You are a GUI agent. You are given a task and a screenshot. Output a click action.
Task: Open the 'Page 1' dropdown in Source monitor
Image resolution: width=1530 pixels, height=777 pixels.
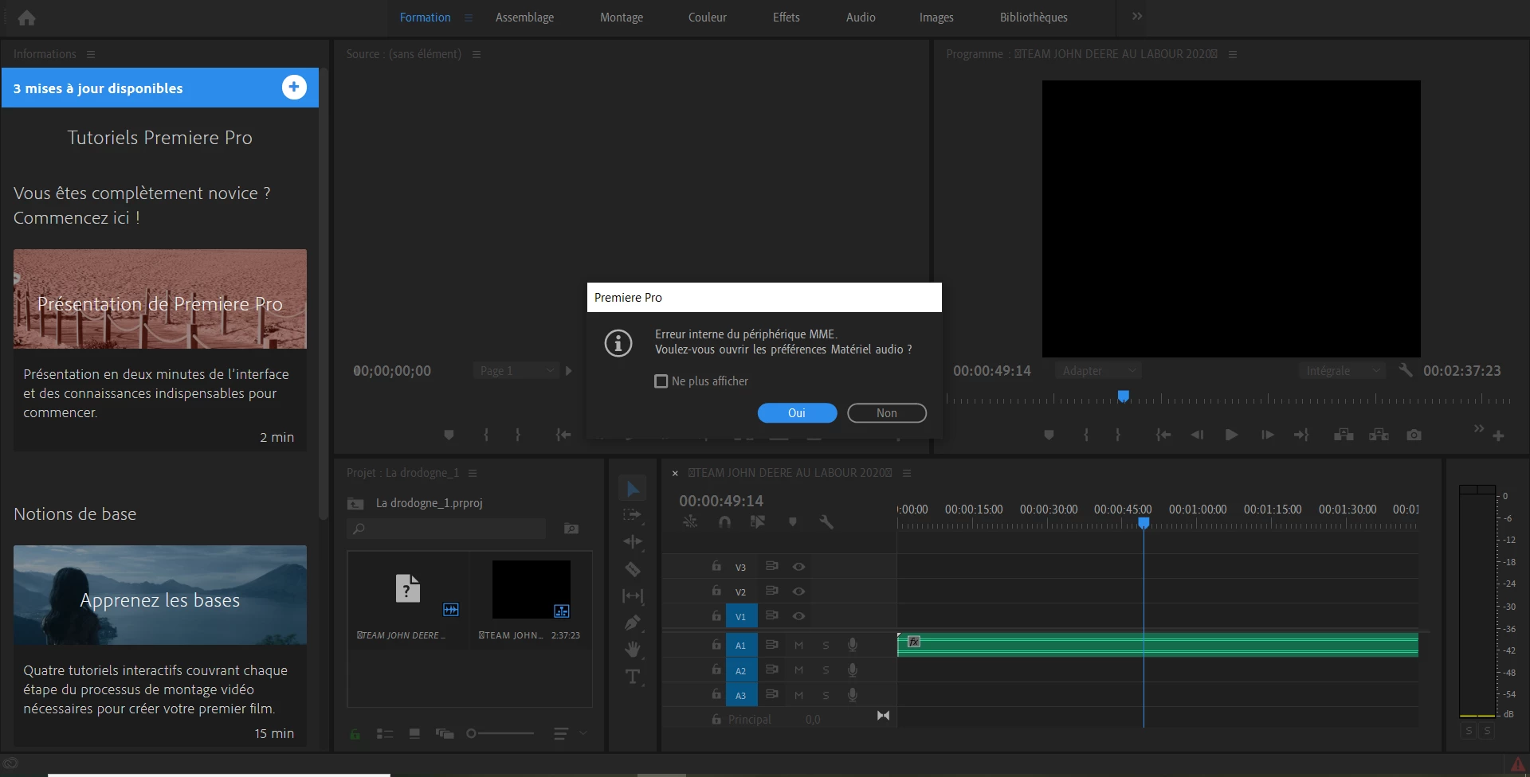click(x=516, y=371)
